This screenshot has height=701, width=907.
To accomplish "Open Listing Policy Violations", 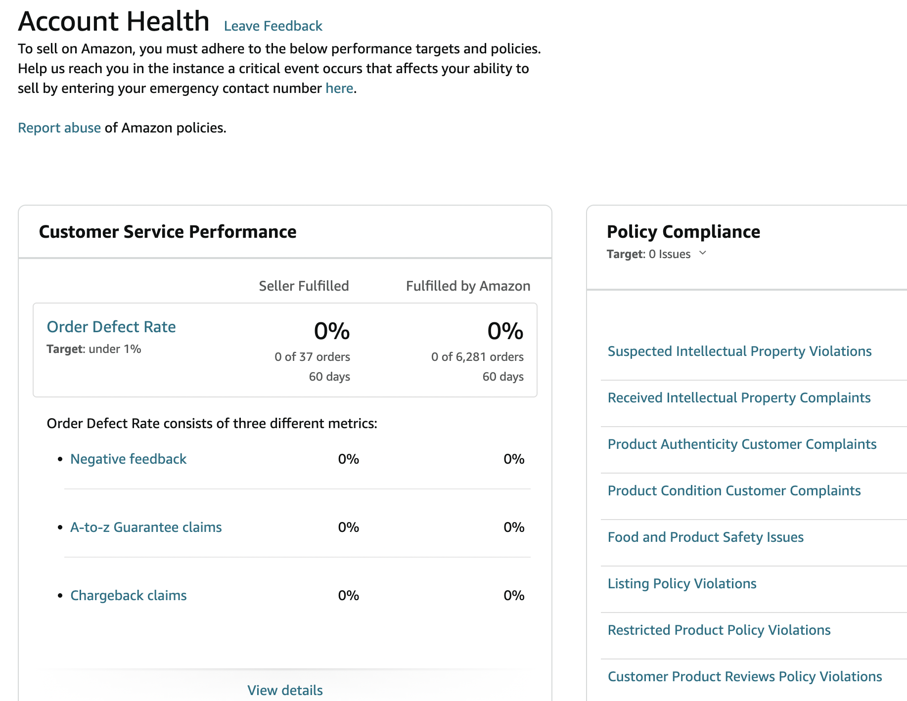I will tap(682, 583).
